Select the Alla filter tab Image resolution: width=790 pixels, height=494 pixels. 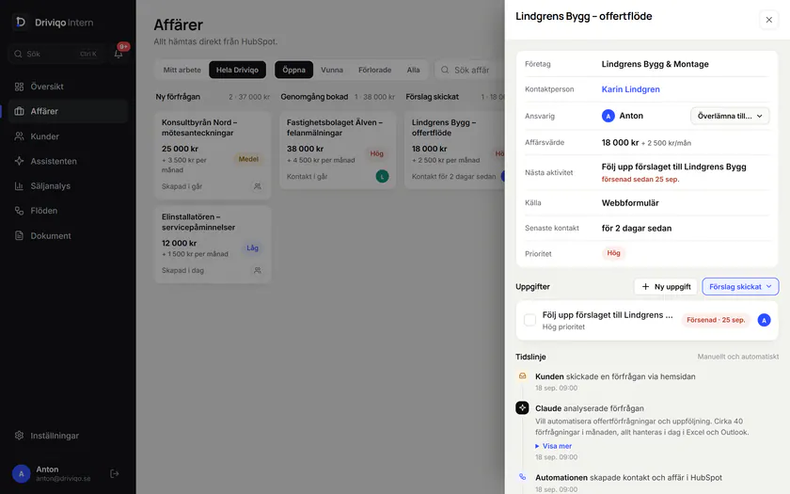pos(413,70)
